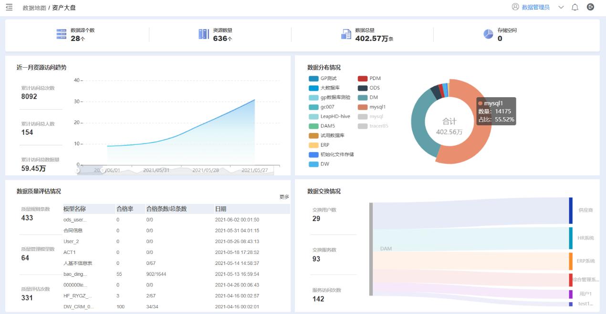Click the 供应商 Sankey node
Viewport: 606px width, 314px height.
[x=571, y=211]
